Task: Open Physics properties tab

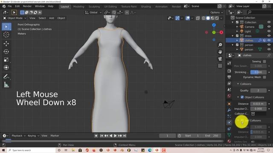Action: point(229,122)
